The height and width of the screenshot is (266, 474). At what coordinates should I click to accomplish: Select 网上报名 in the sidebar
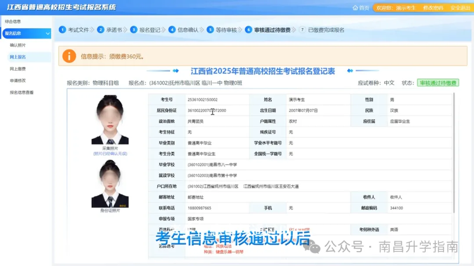(18, 57)
